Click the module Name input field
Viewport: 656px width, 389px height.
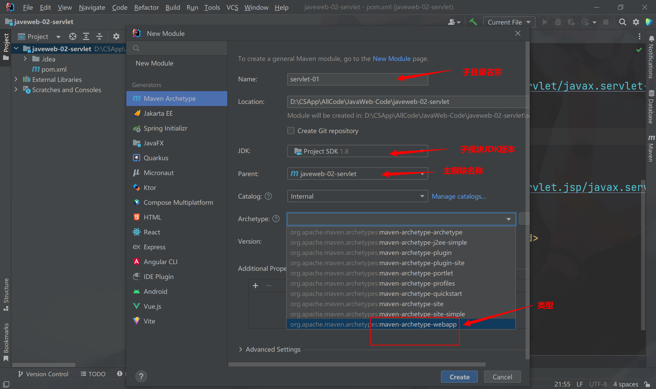click(x=357, y=79)
